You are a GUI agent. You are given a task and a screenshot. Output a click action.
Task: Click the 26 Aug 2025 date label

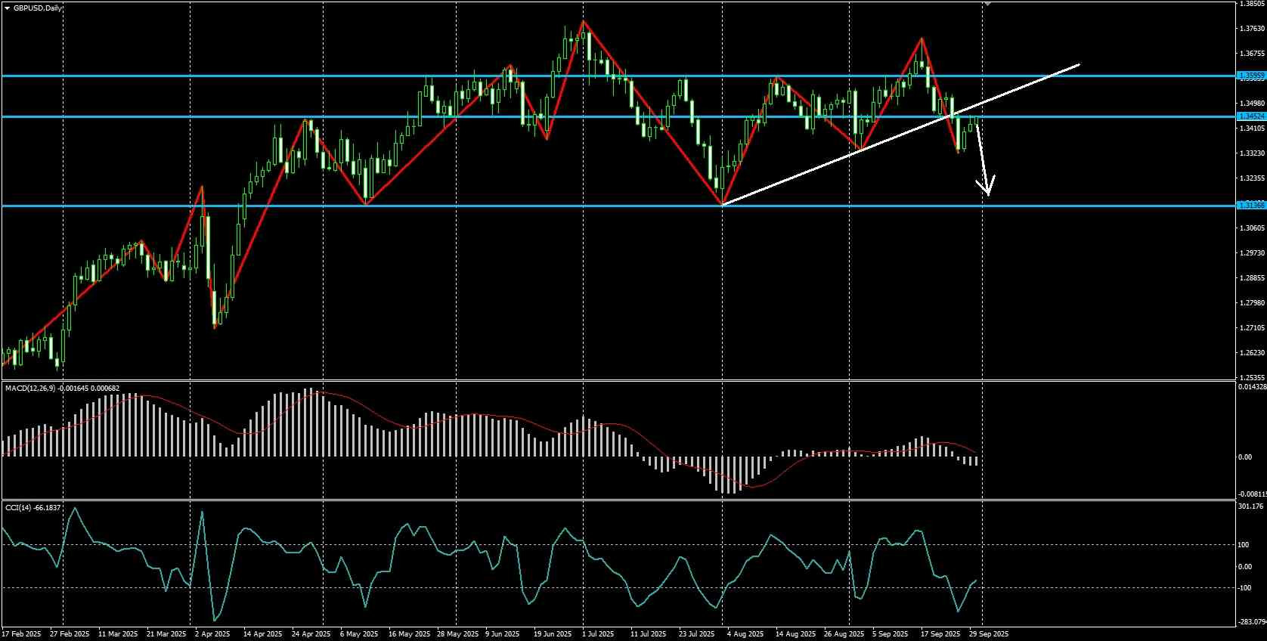tap(844, 634)
